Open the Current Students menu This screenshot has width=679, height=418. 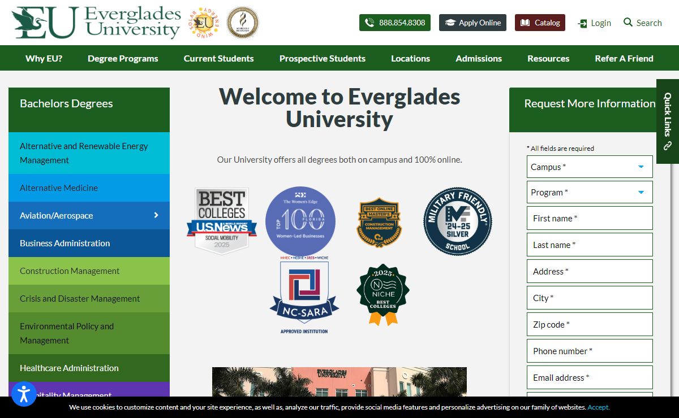pyautogui.click(x=218, y=58)
